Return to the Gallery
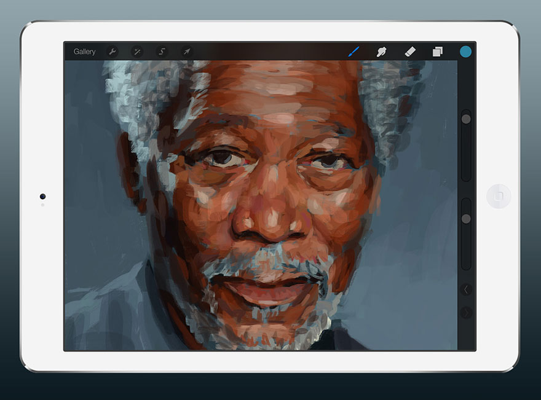 tap(85, 52)
